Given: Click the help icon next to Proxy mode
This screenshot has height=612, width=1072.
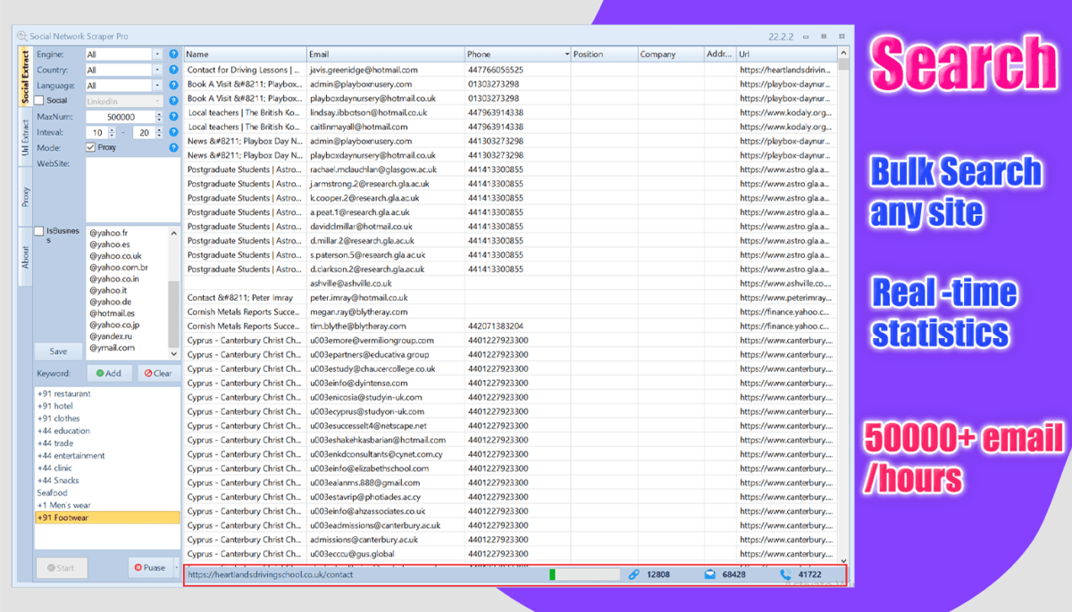Looking at the screenshot, I should [174, 147].
